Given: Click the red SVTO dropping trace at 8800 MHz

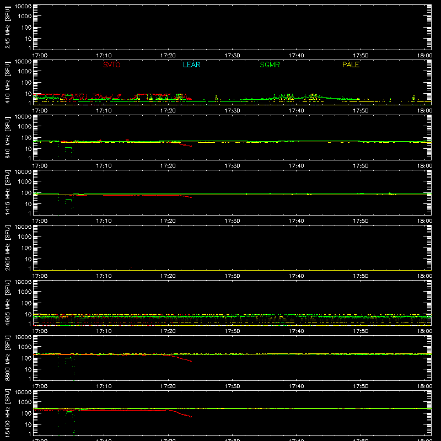Looking at the screenshot, I should 181,358.
